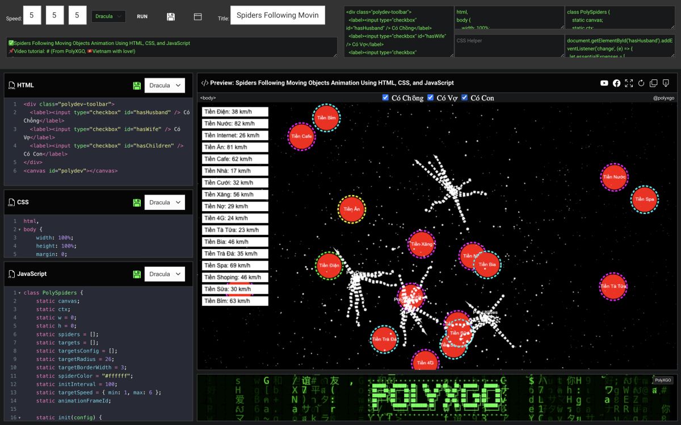Click the Tiền Nước: 82 km/h entry
Viewport: 681px width, 425px height.
[235, 123]
